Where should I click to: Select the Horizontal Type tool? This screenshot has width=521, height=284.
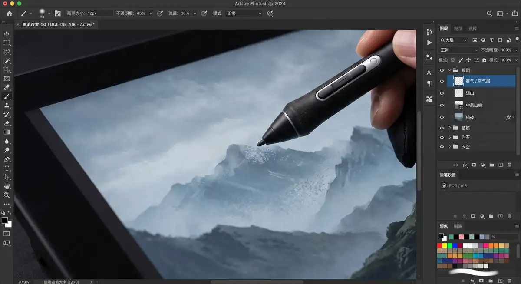point(7,168)
